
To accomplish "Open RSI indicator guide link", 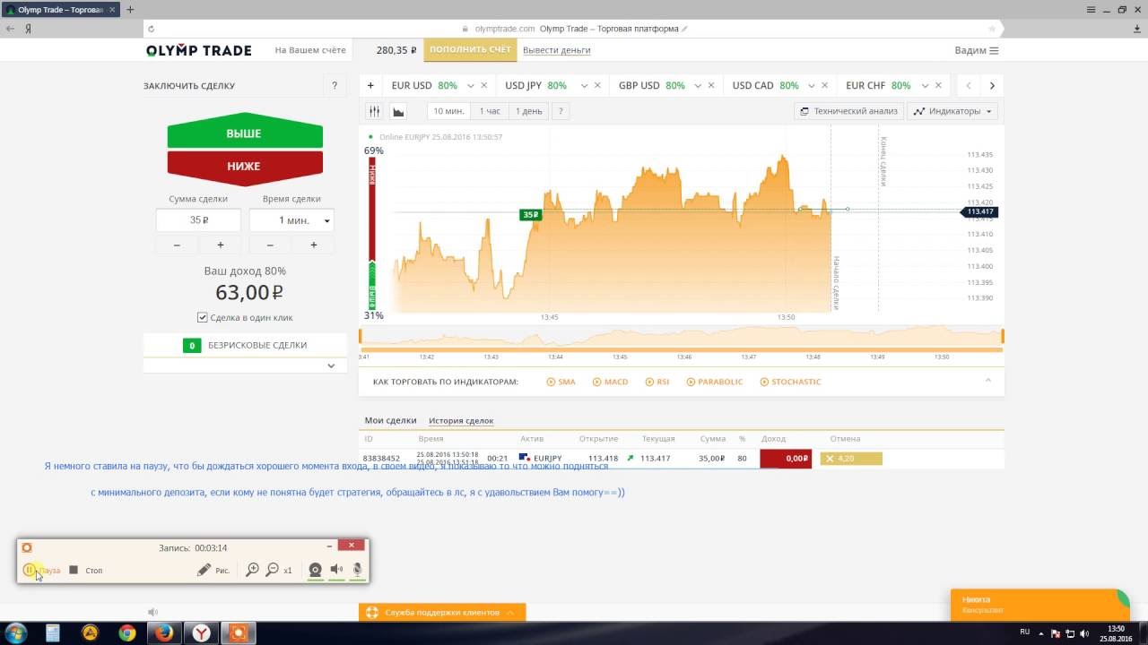I will click(657, 382).
